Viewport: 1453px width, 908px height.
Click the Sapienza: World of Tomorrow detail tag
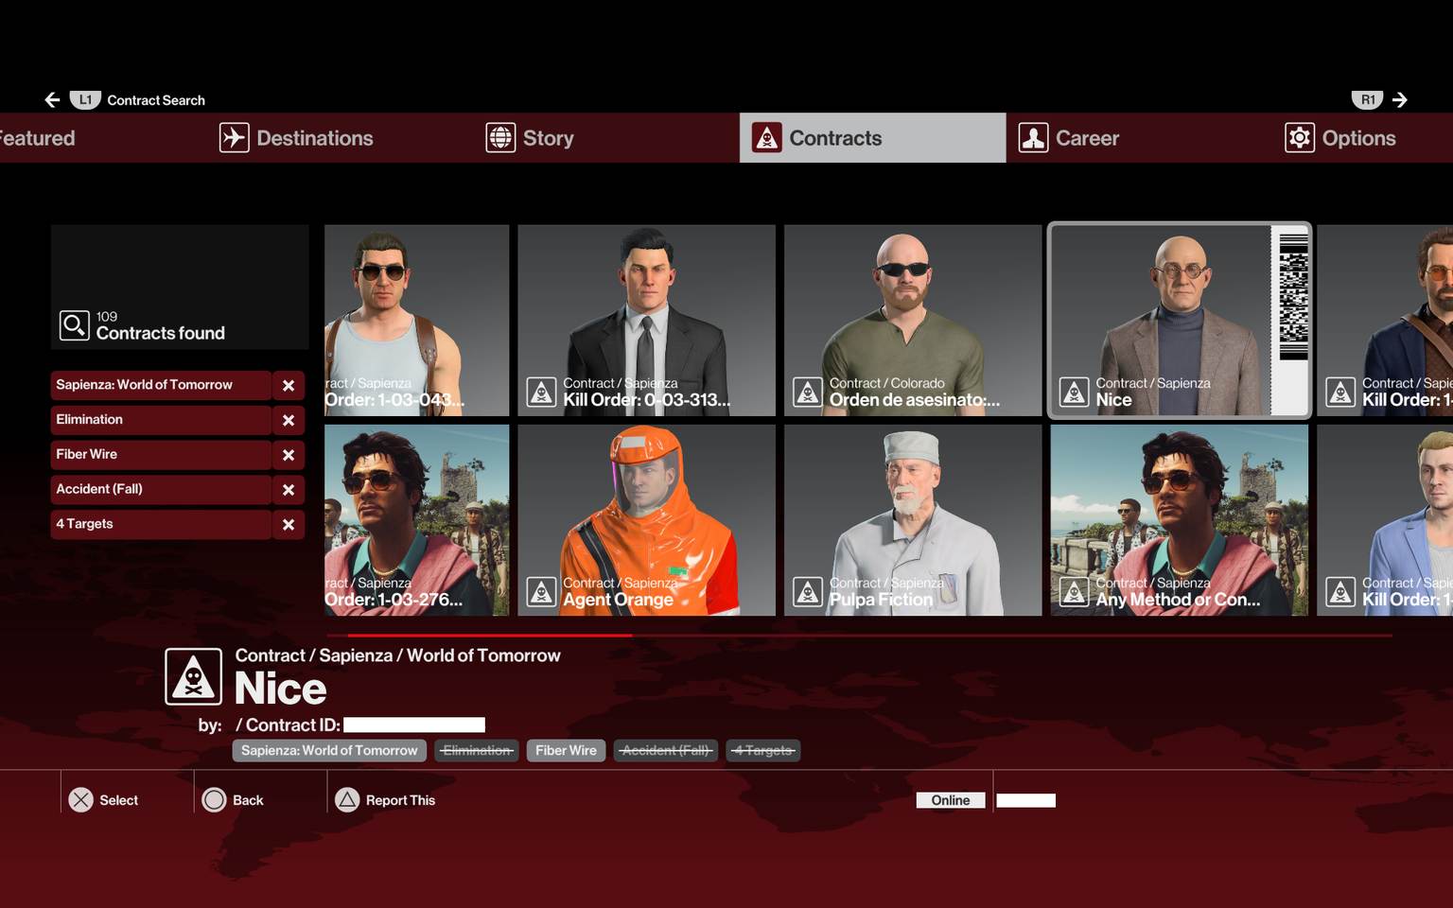click(x=329, y=751)
